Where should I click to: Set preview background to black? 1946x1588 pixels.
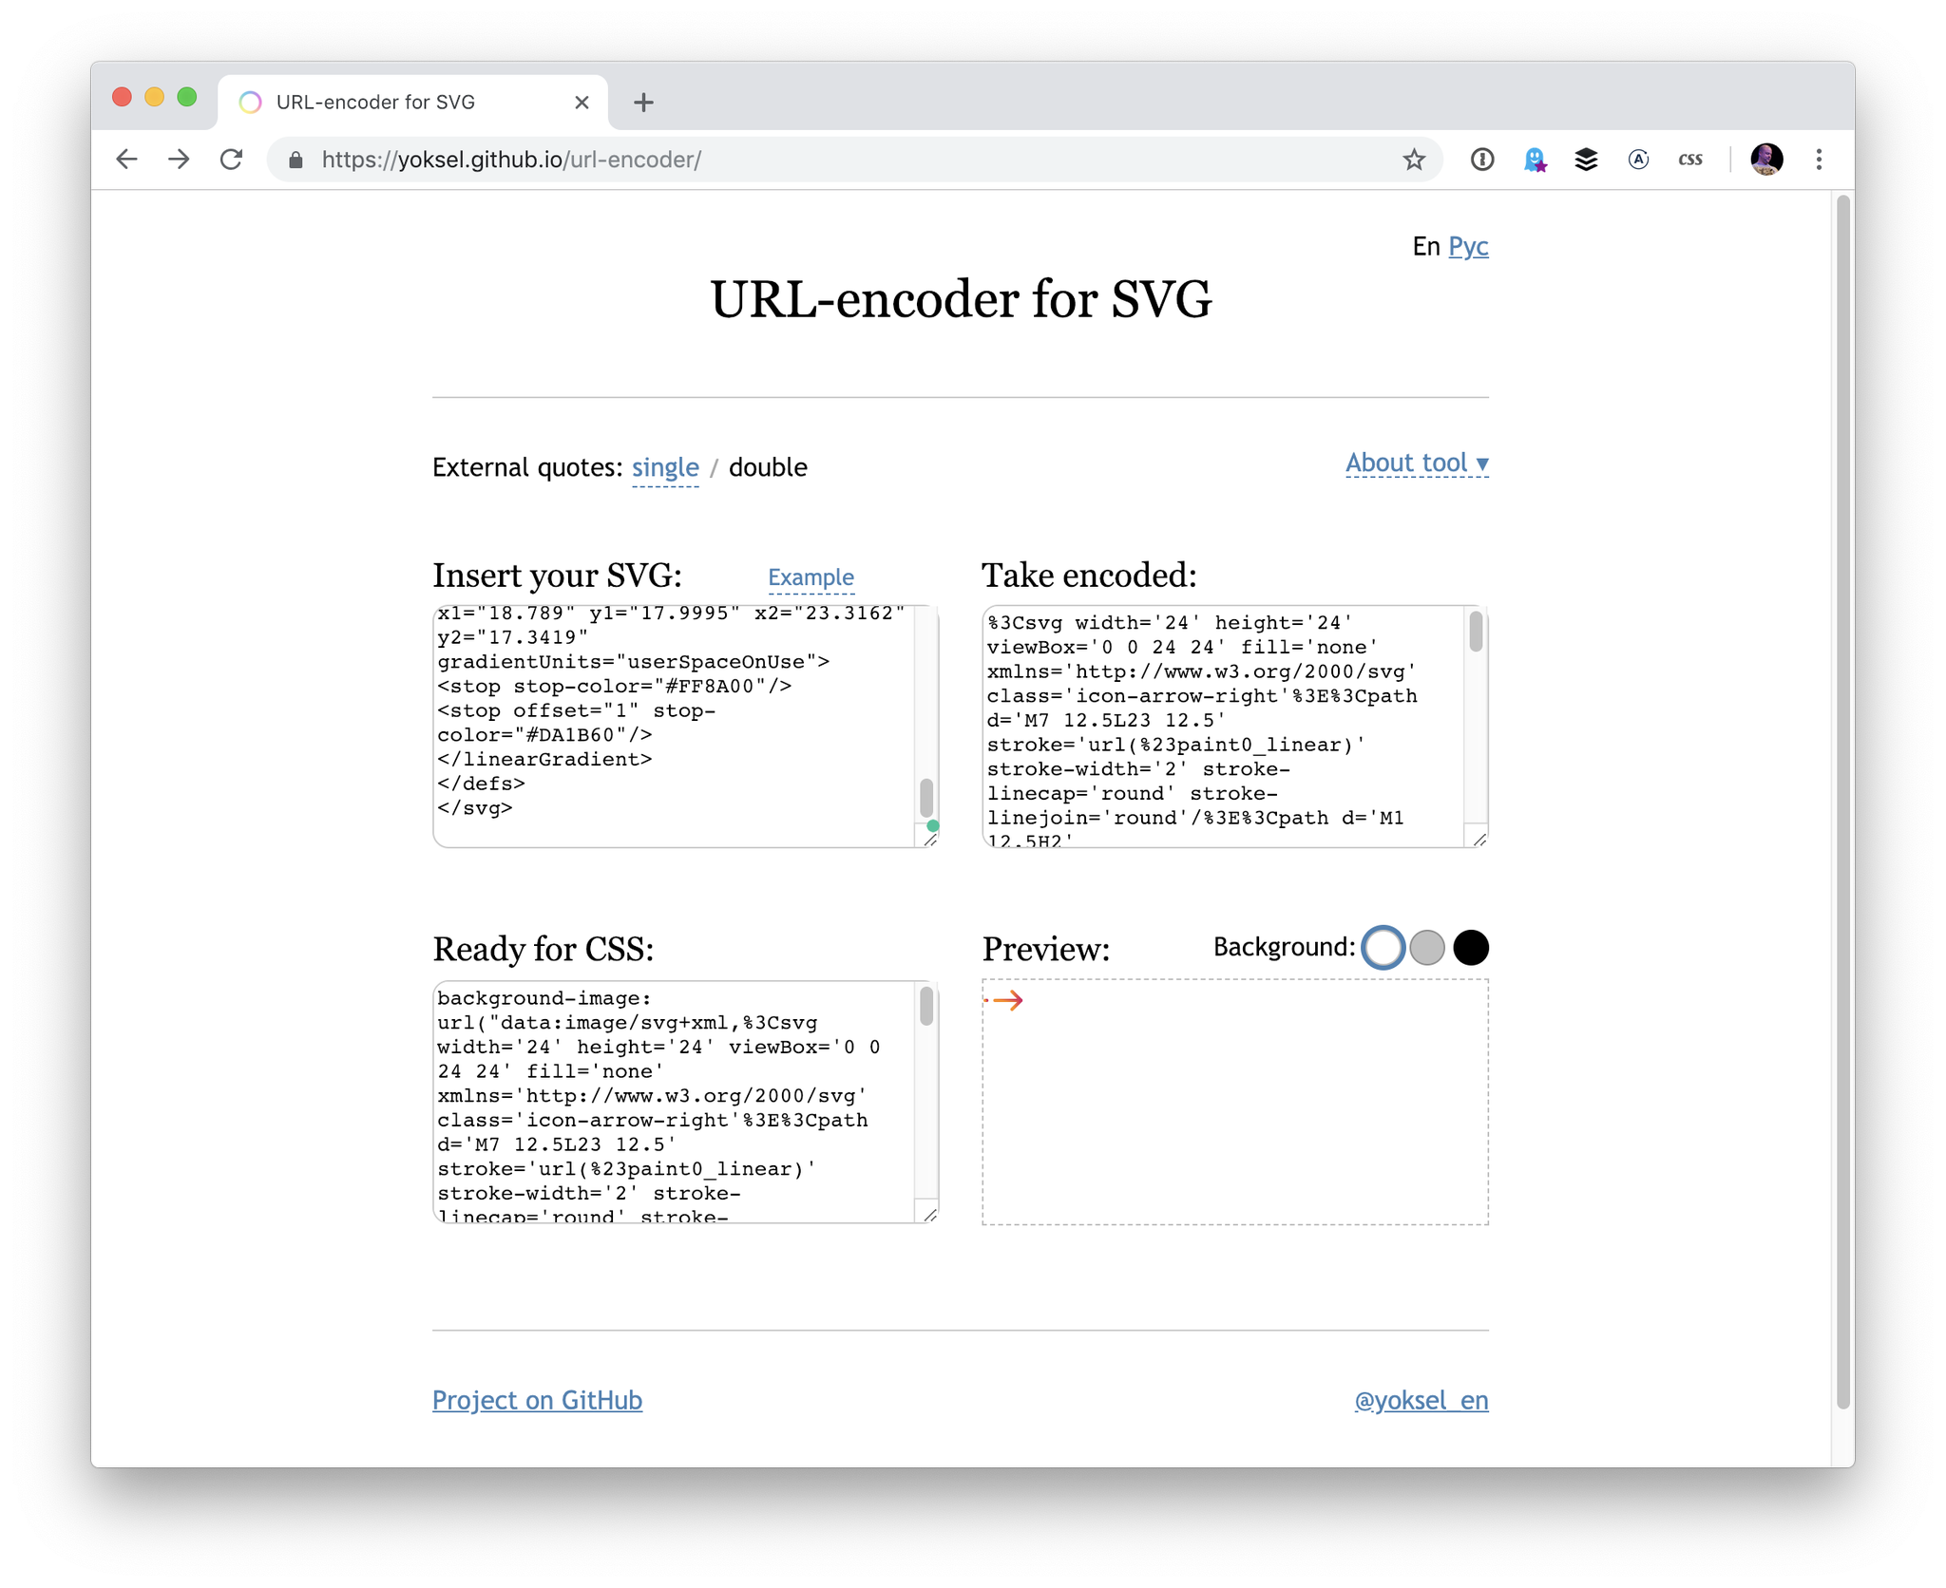click(x=1471, y=947)
